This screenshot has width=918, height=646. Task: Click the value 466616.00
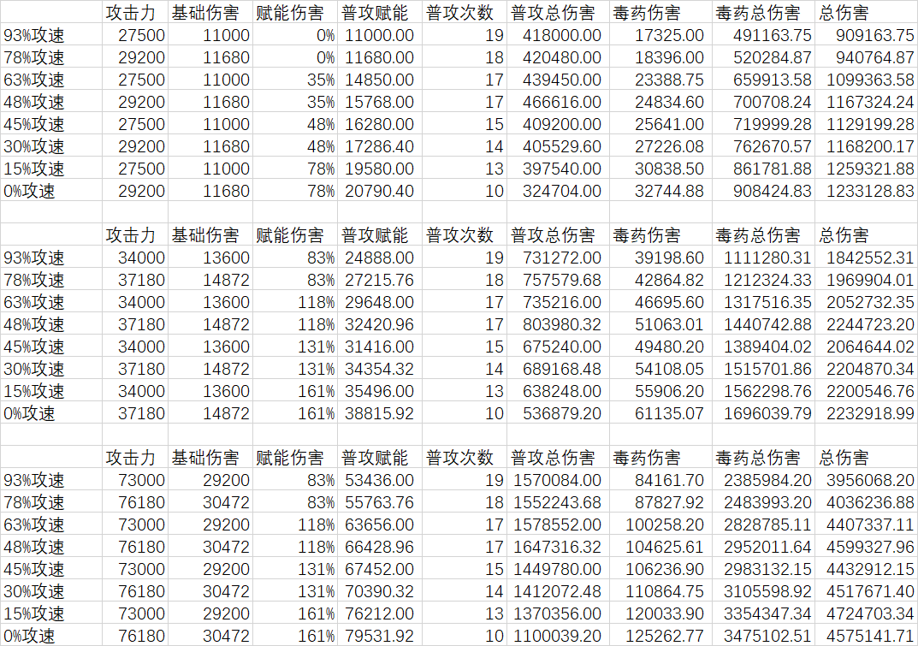coord(558,102)
